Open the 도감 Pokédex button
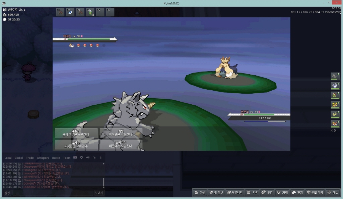 pos(267,193)
